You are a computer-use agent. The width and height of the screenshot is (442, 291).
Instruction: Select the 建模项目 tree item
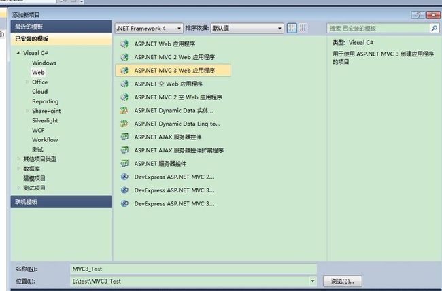pos(34,178)
